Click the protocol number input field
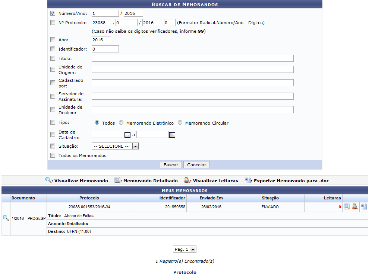Viewport: 369px width, 279px height. pos(126,23)
